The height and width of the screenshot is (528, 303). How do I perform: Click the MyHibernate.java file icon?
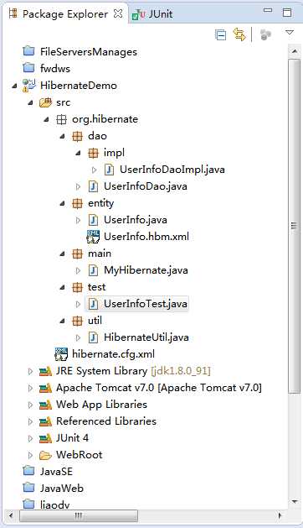click(x=93, y=270)
